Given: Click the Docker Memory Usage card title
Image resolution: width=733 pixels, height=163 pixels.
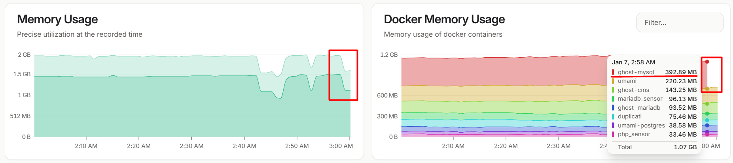Looking at the screenshot, I should pyautogui.click(x=444, y=19).
